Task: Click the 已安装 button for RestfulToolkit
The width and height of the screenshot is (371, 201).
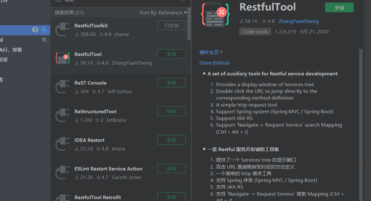Action: [171, 25]
